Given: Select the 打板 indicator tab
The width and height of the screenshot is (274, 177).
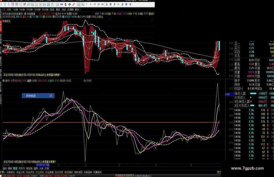Looking at the screenshot, I should (x=47, y=169).
